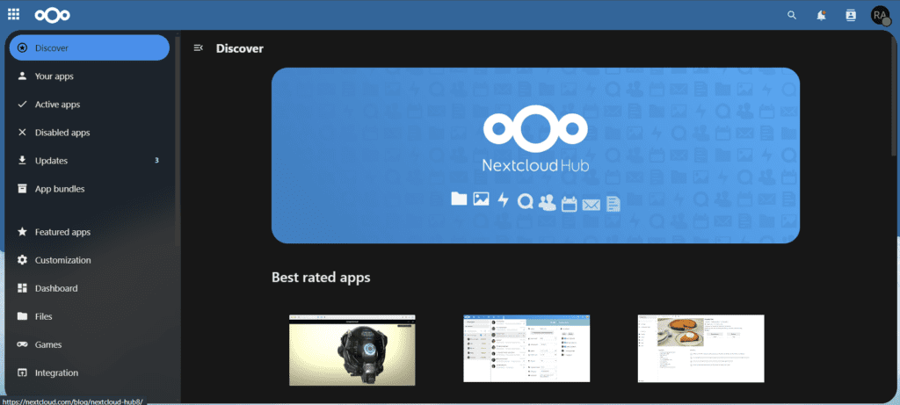Open the app launcher grid menu
This screenshot has width=900, height=405.
tap(14, 15)
